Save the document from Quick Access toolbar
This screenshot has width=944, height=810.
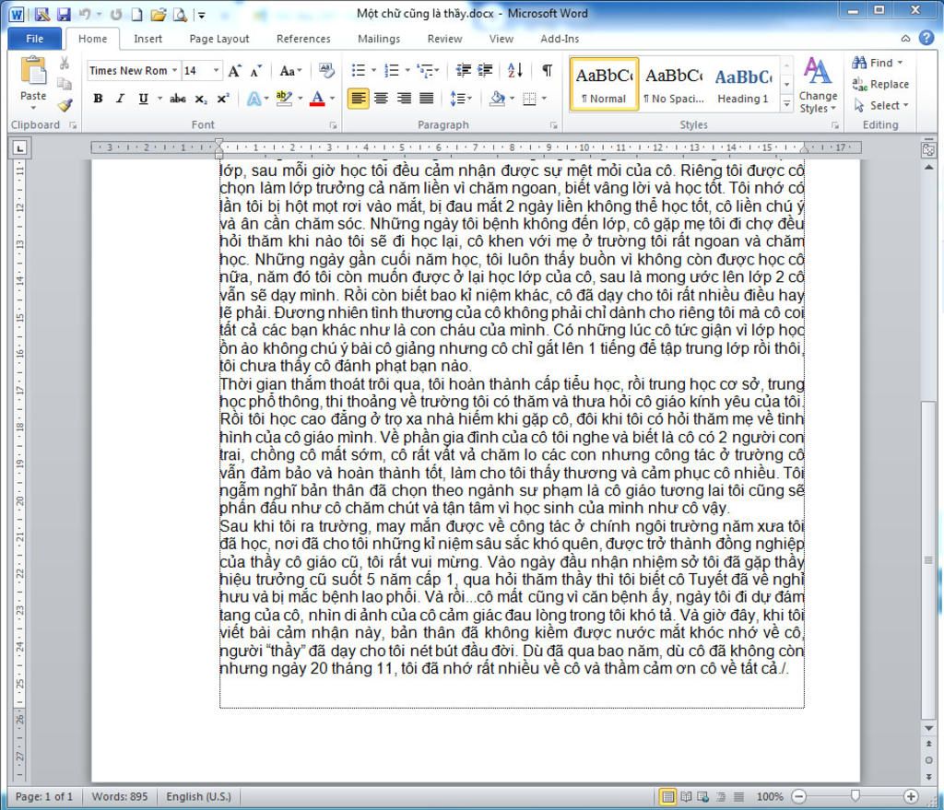click(65, 14)
